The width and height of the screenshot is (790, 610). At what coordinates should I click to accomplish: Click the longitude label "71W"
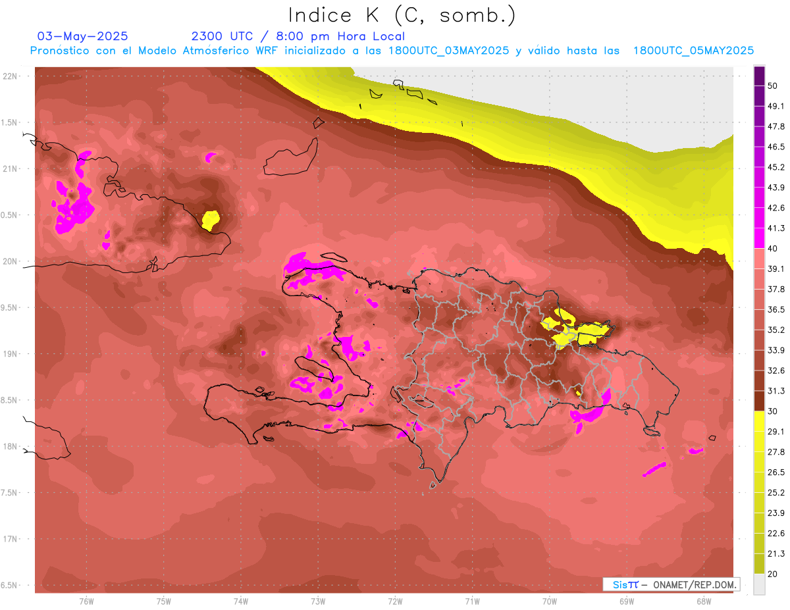click(472, 601)
